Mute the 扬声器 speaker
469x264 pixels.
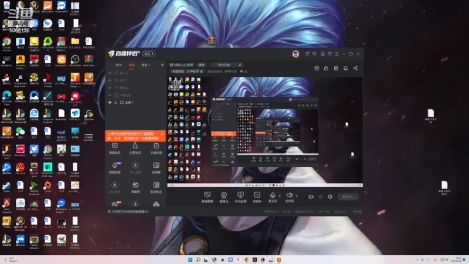click(x=289, y=197)
